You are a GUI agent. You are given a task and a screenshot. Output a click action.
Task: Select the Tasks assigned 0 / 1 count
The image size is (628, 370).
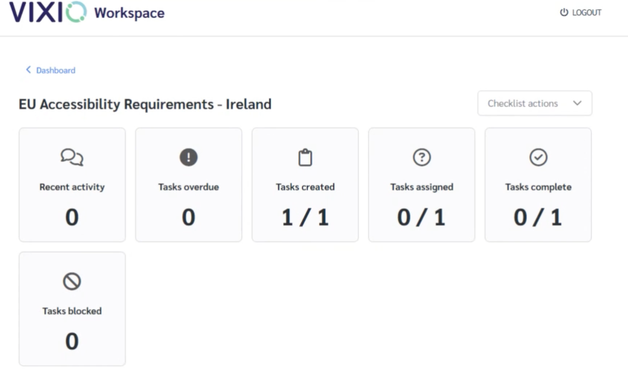point(421,217)
